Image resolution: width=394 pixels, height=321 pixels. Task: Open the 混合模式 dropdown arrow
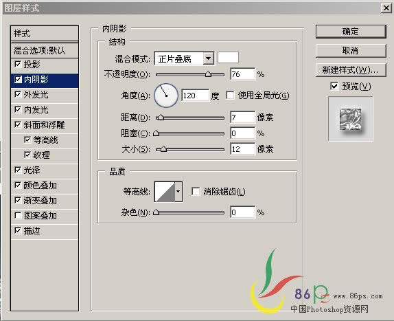coord(208,58)
